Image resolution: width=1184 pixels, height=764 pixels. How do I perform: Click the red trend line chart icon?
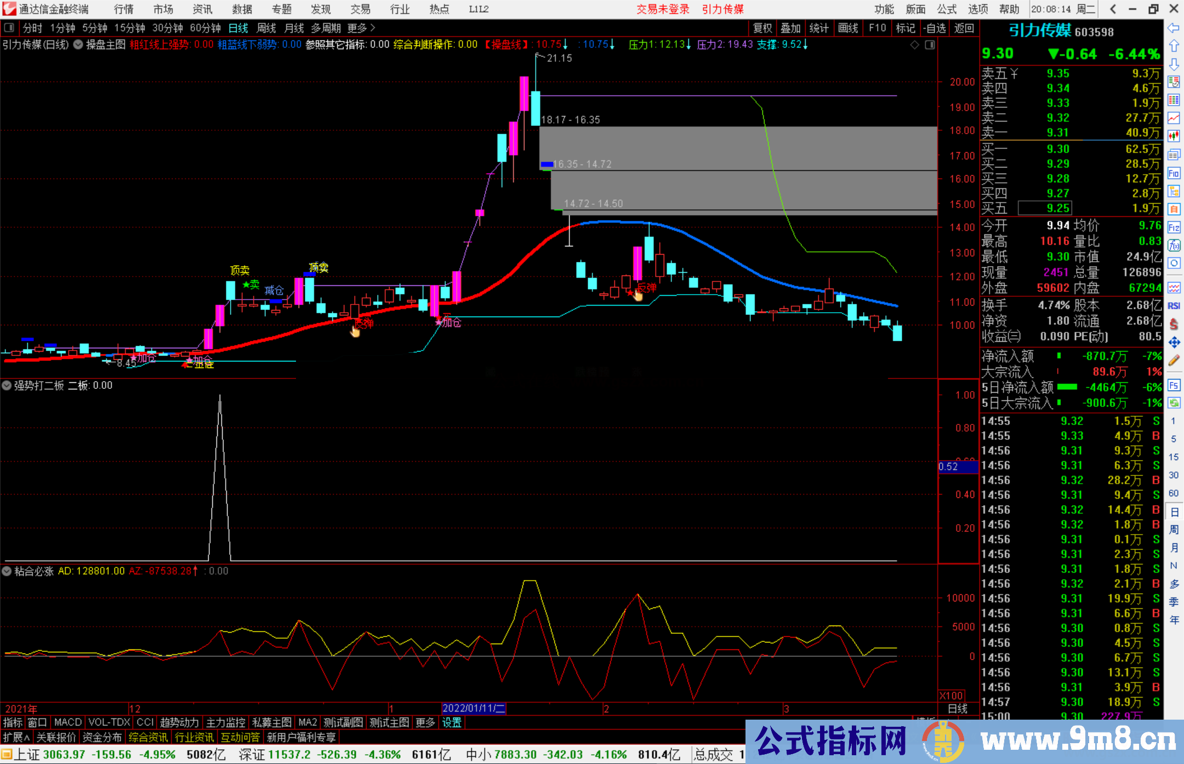point(1174,118)
